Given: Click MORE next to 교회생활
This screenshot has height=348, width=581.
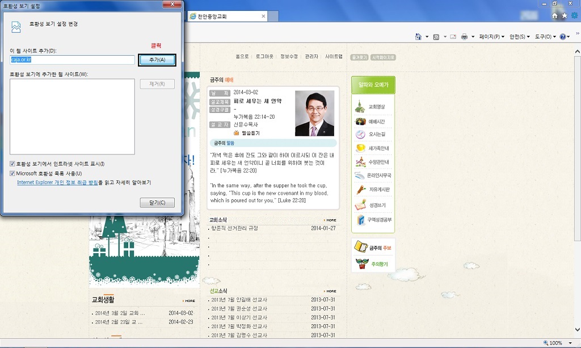Looking at the screenshot, I should click(188, 301).
